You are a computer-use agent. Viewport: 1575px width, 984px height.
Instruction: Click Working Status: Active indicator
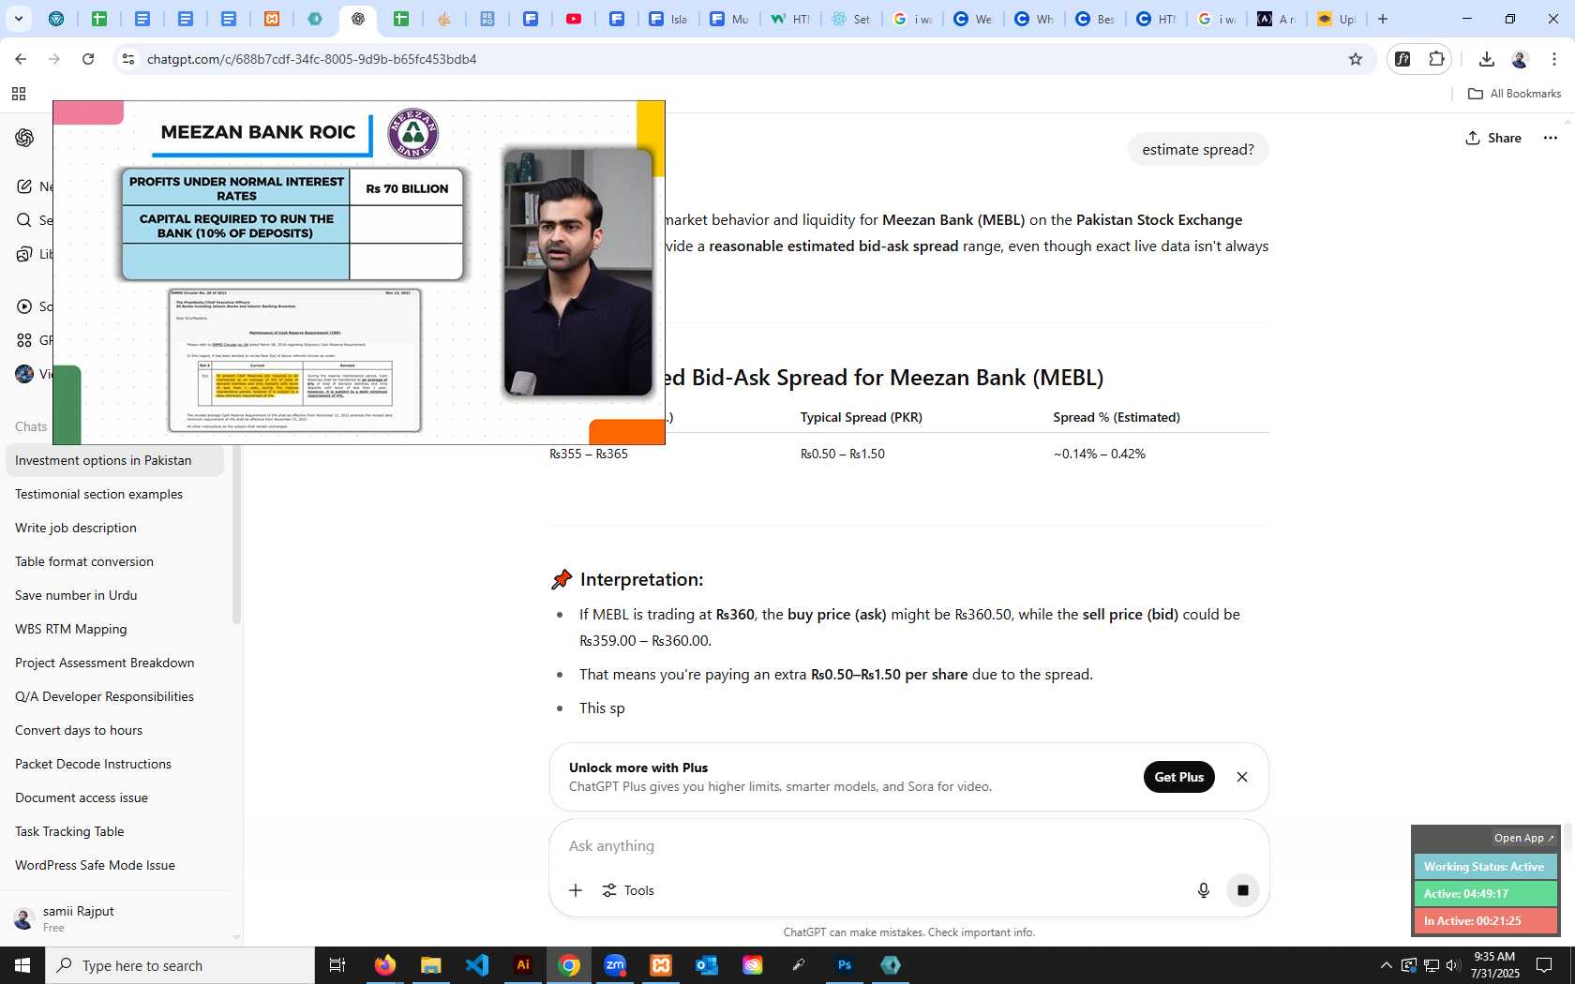[x=1485, y=867]
